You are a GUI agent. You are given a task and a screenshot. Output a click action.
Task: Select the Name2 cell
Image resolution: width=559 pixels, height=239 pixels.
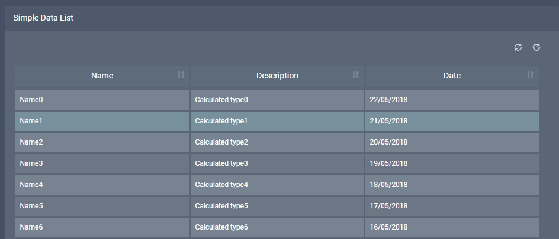(102, 142)
